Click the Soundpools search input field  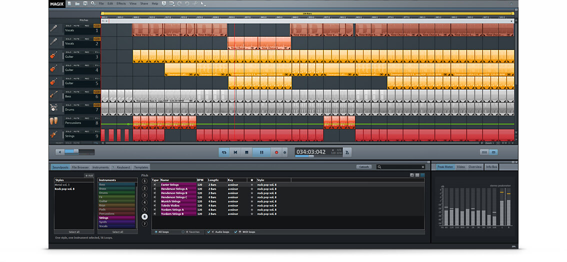(401, 167)
